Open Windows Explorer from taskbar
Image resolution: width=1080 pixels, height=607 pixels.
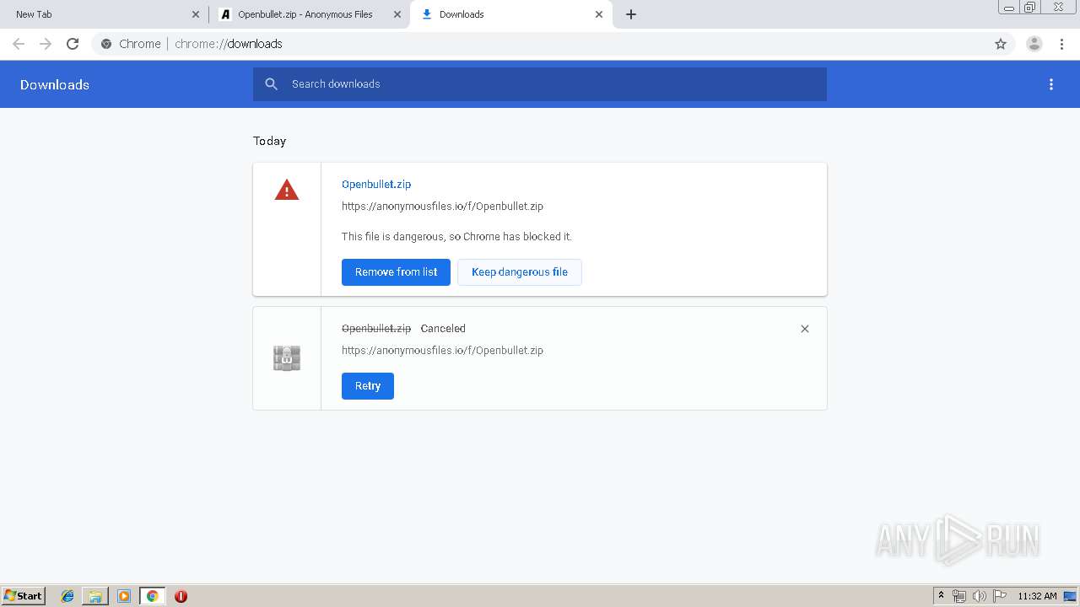pos(95,596)
